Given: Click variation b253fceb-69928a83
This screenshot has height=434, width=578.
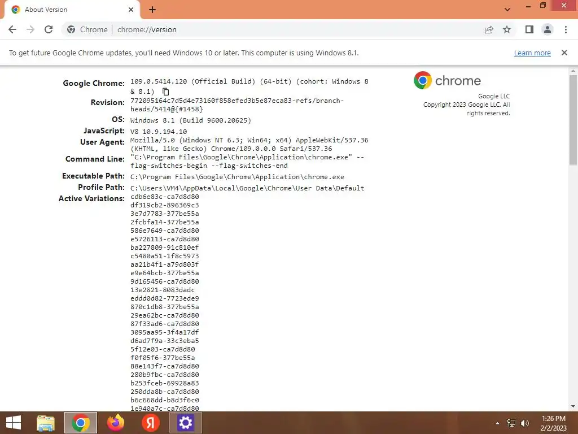Looking at the screenshot, I should [x=164, y=383].
